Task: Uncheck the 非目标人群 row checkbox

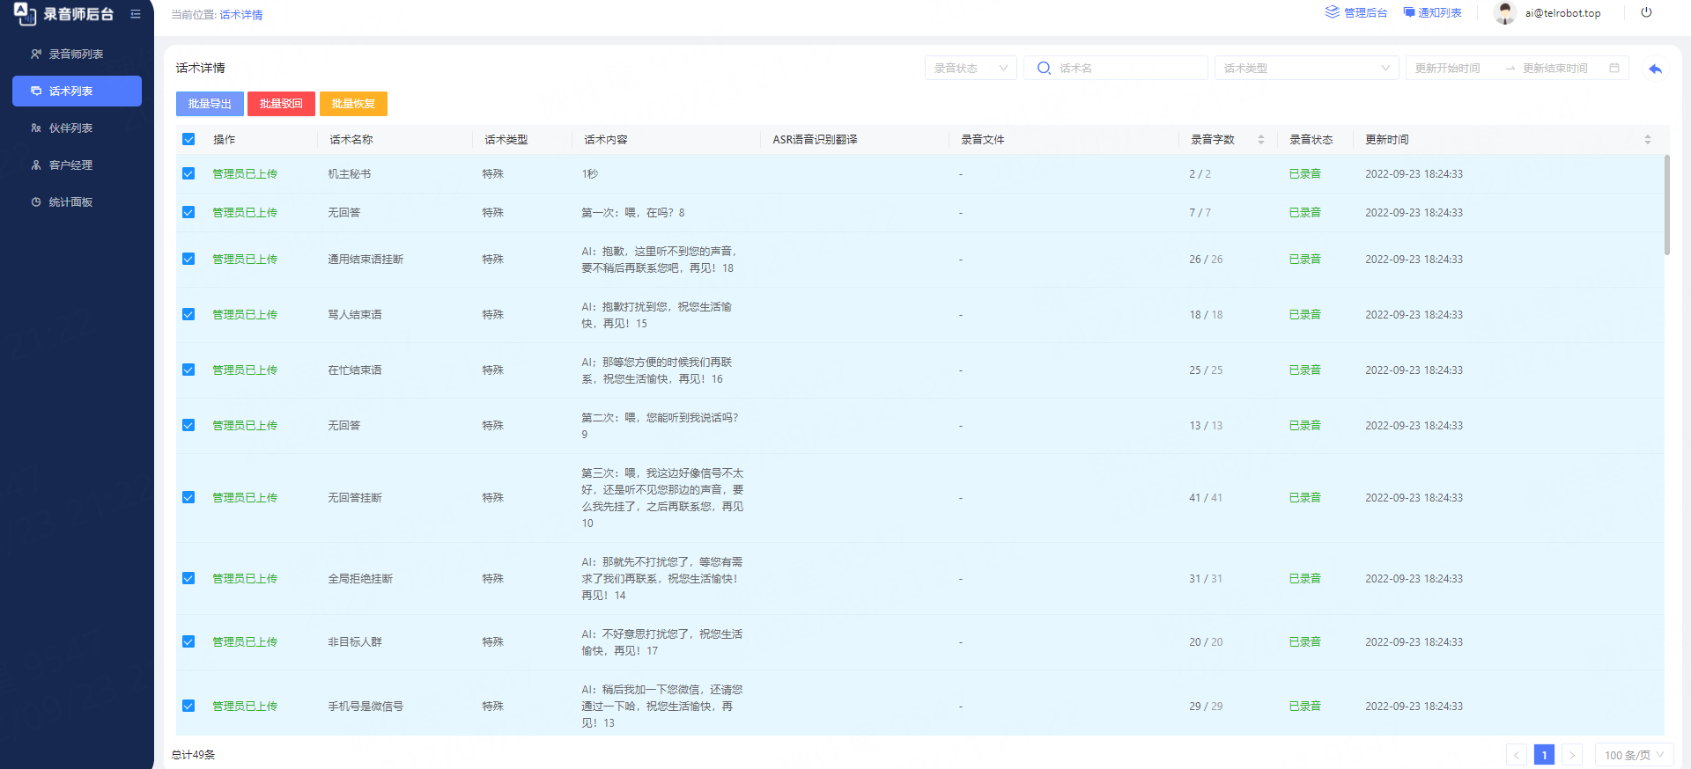Action: click(x=188, y=641)
